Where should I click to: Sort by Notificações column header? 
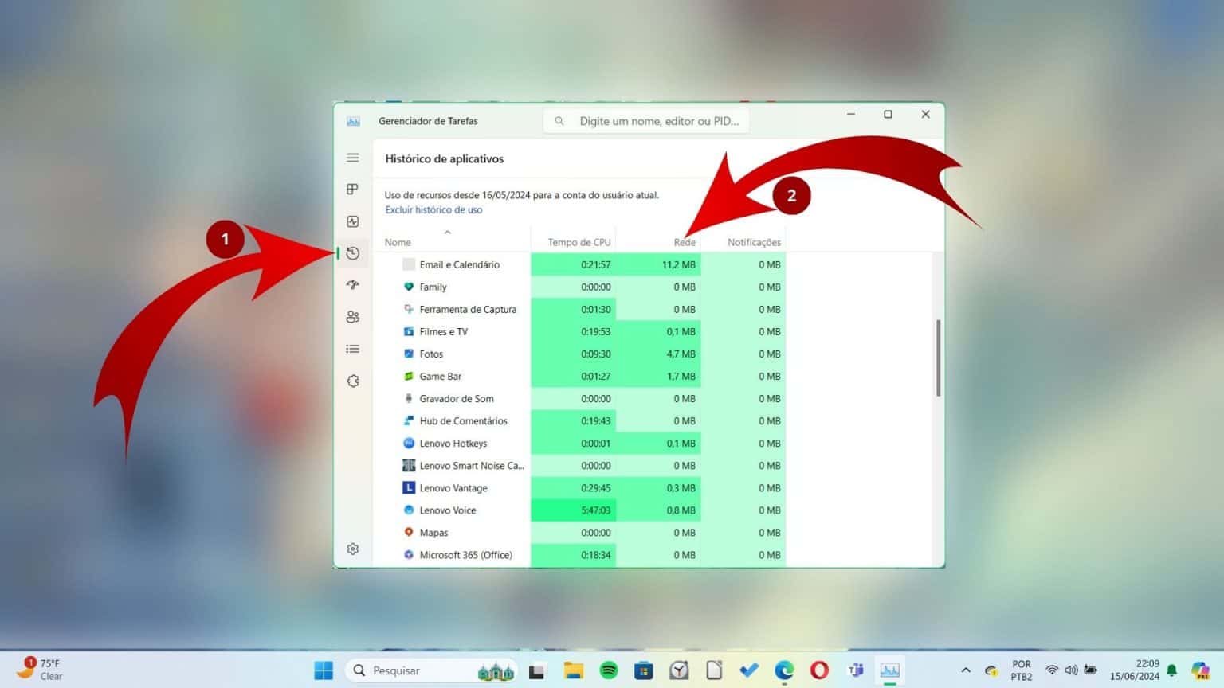point(754,242)
